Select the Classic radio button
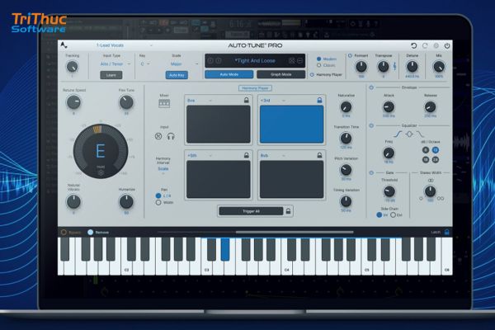Screen dimensions: 495x330 click(318, 65)
